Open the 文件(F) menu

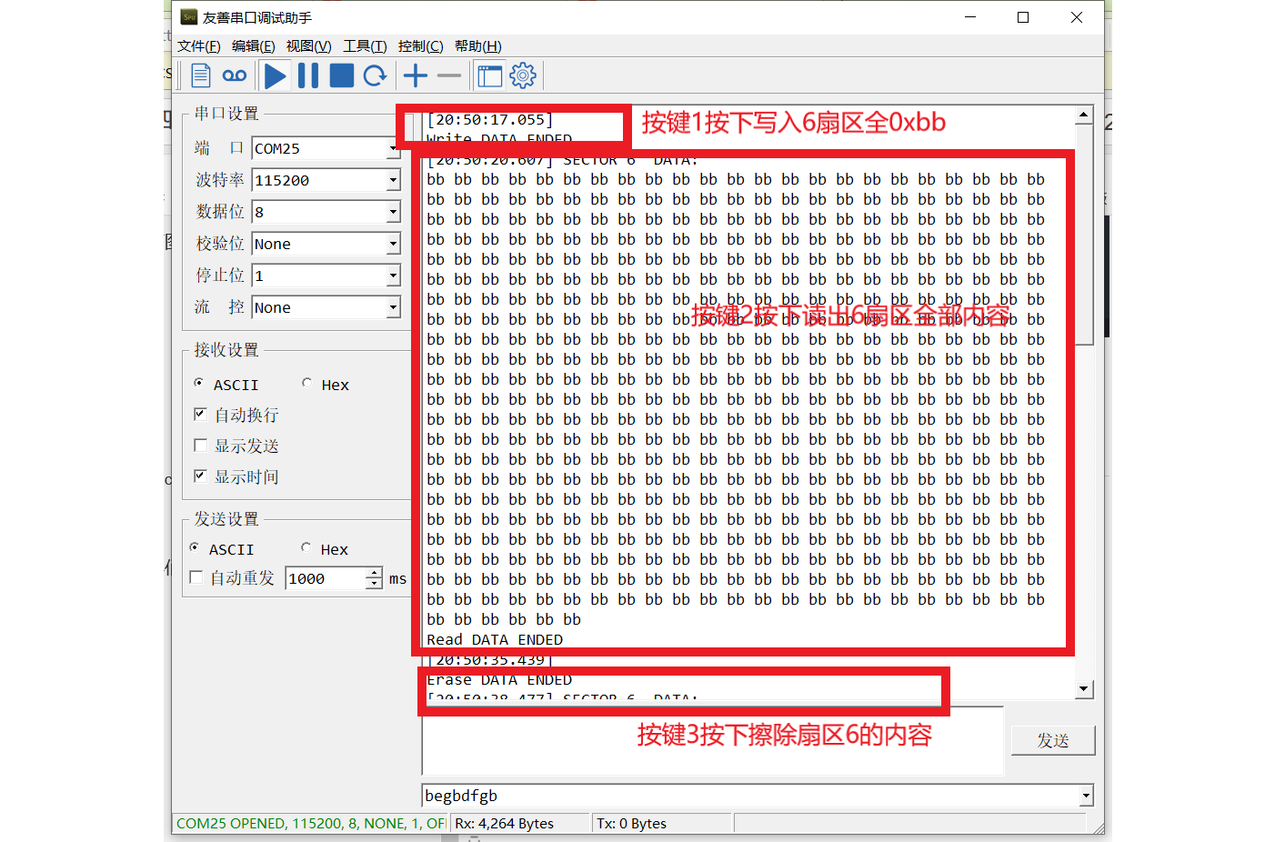point(198,46)
